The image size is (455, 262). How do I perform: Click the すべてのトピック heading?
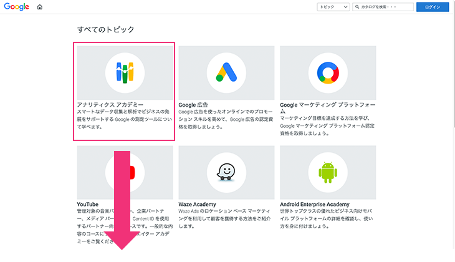tap(105, 29)
